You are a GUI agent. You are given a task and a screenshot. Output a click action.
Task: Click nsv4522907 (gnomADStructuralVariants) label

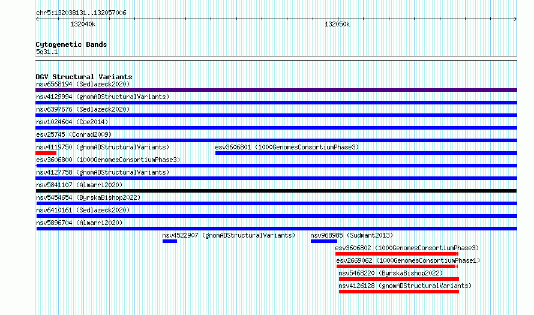(x=229, y=235)
